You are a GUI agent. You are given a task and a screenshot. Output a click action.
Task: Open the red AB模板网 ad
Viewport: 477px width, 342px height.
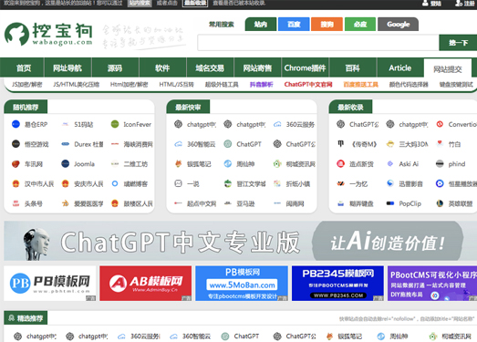click(146, 284)
